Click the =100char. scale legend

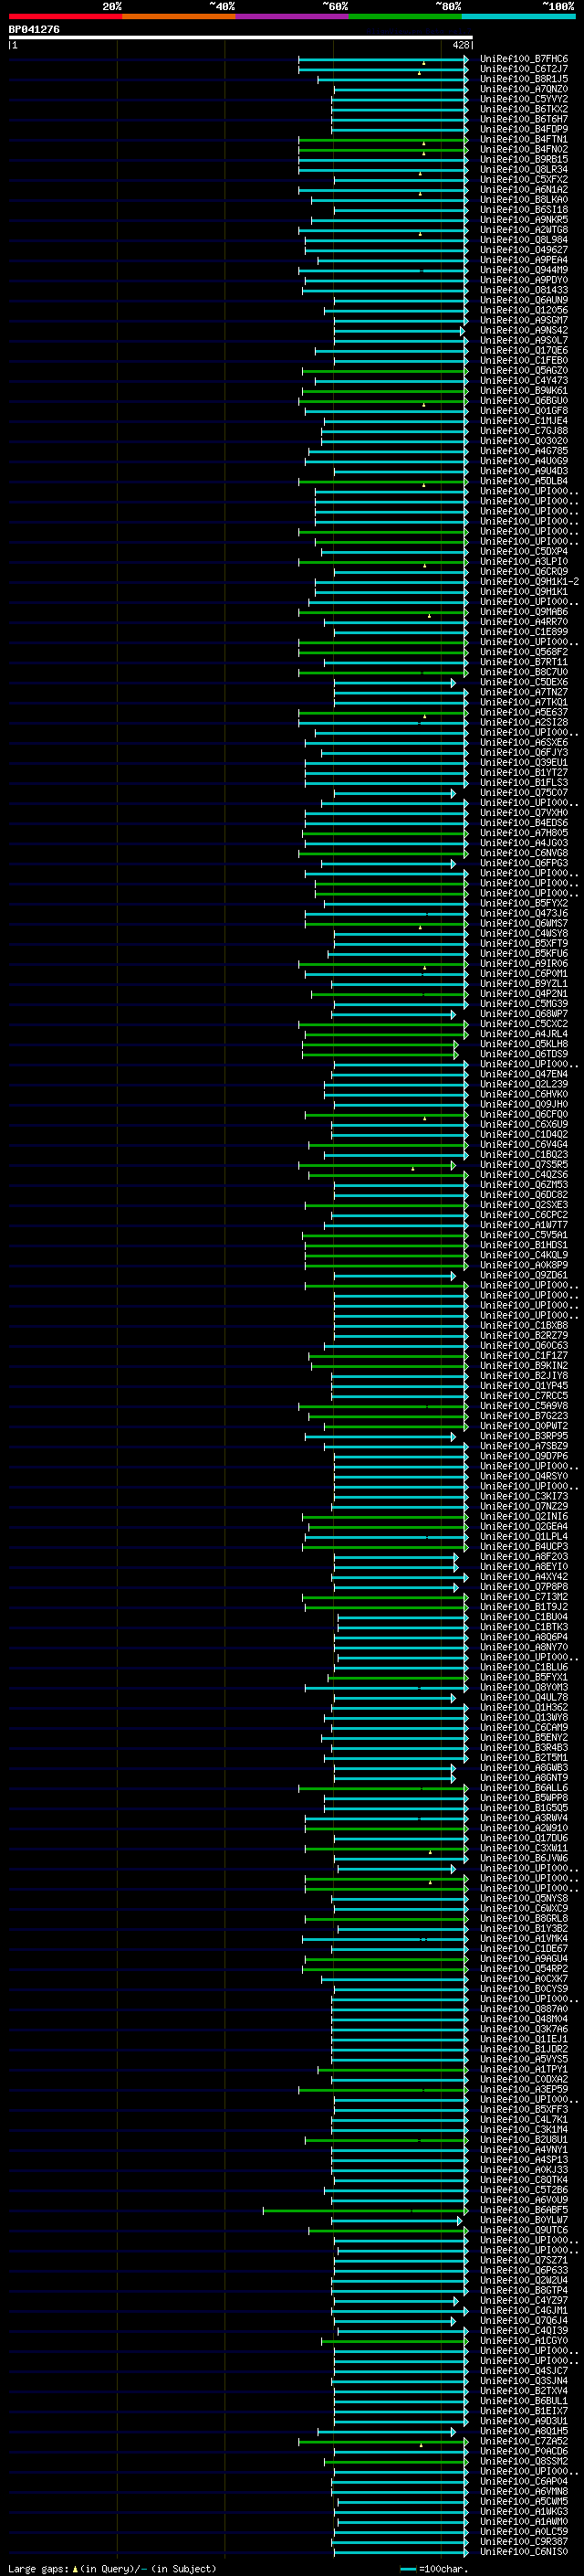click(x=433, y=2569)
